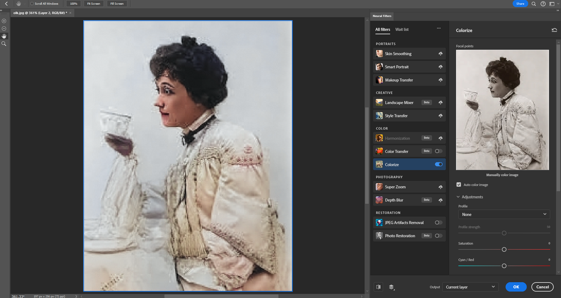Screen dimensions: 561x298
Task: Collapse the Neural Filters panel with double arrows
Action: (x=558, y=10)
